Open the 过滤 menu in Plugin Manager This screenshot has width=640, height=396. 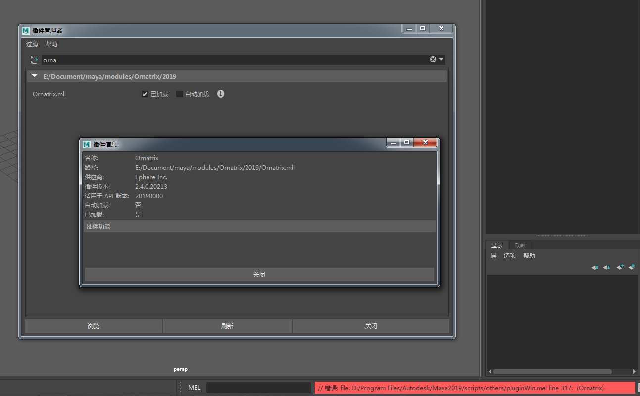pyautogui.click(x=32, y=44)
